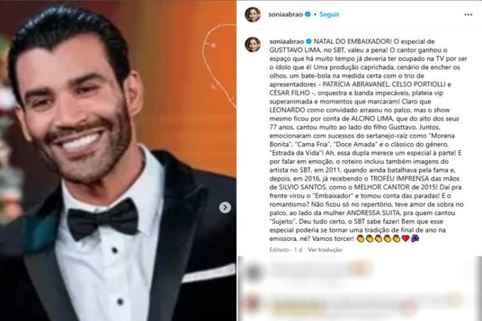Click verified badge in caption username
The height and width of the screenshot is (321, 482).
pyautogui.click(x=309, y=41)
